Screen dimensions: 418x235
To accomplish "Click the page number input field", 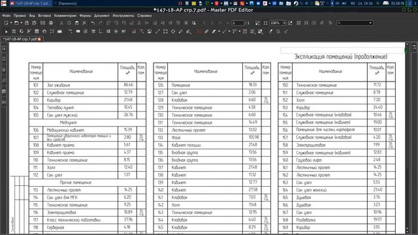I will point(238,23).
